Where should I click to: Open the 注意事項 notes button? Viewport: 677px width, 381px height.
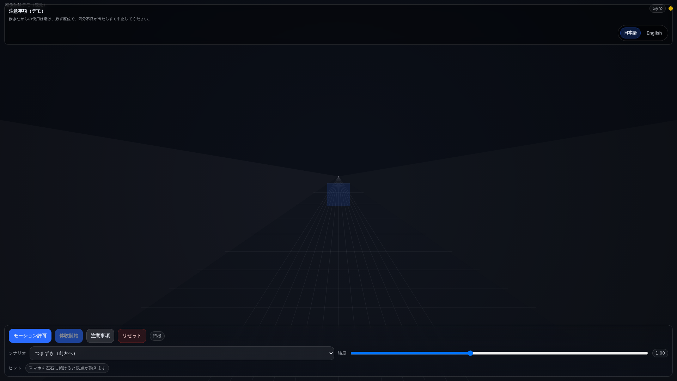(100, 336)
